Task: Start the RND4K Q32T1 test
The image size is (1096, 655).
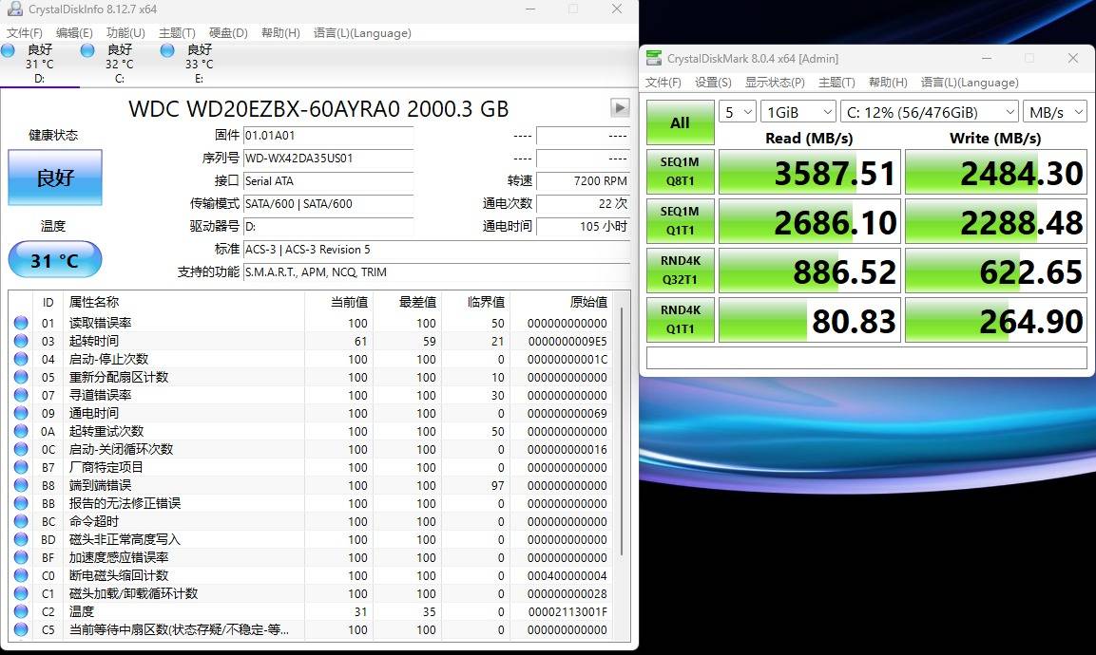Action: (x=680, y=271)
